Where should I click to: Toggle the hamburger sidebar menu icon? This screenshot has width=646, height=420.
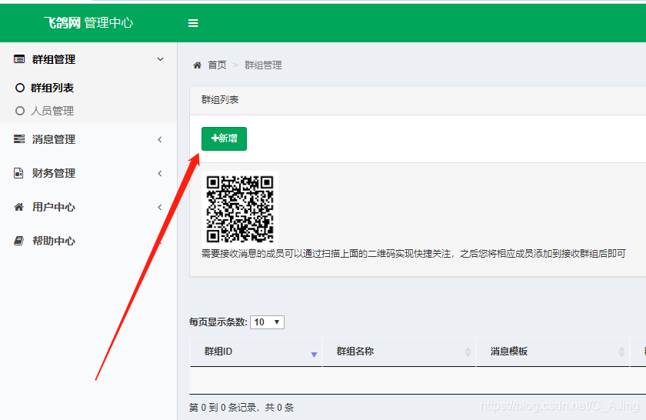(x=193, y=23)
